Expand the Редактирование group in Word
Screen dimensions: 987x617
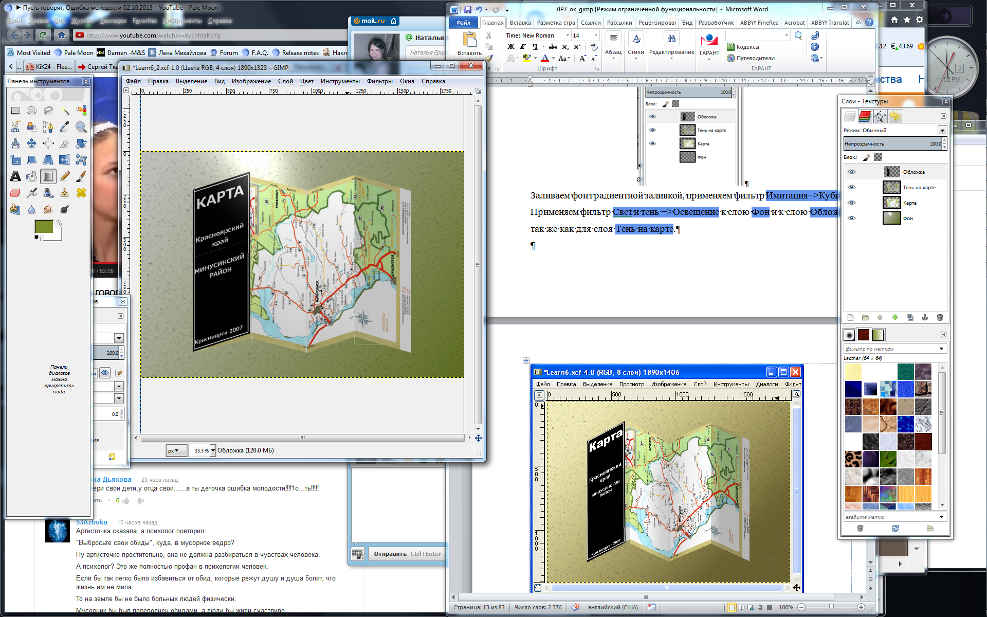pos(672,45)
